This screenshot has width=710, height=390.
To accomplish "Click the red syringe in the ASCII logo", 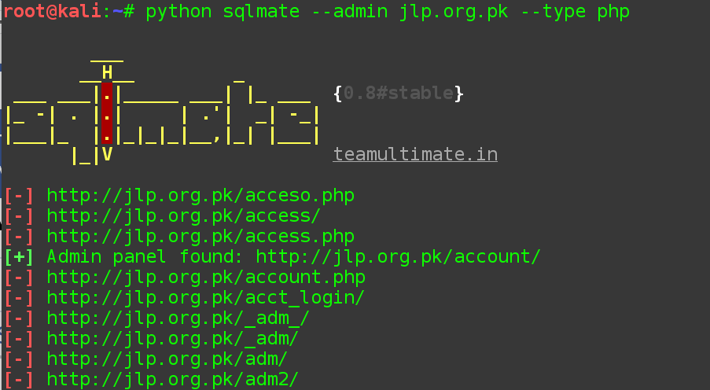I will [x=107, y=113].
